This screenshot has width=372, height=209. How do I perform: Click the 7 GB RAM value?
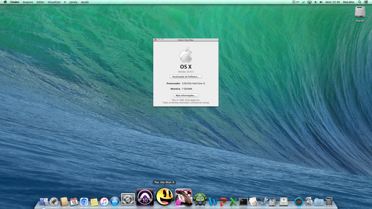[x=187, y=89]
